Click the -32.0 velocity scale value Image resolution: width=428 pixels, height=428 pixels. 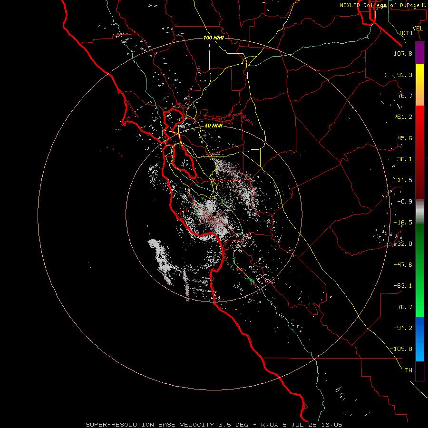pyautogui.click(x=403, y=244)
